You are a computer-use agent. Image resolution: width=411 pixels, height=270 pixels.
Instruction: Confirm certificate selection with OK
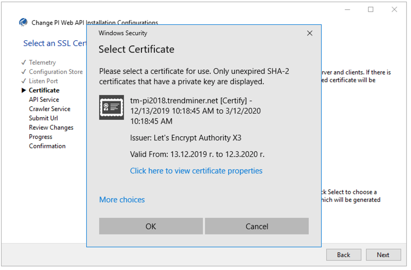click(151, 226)
